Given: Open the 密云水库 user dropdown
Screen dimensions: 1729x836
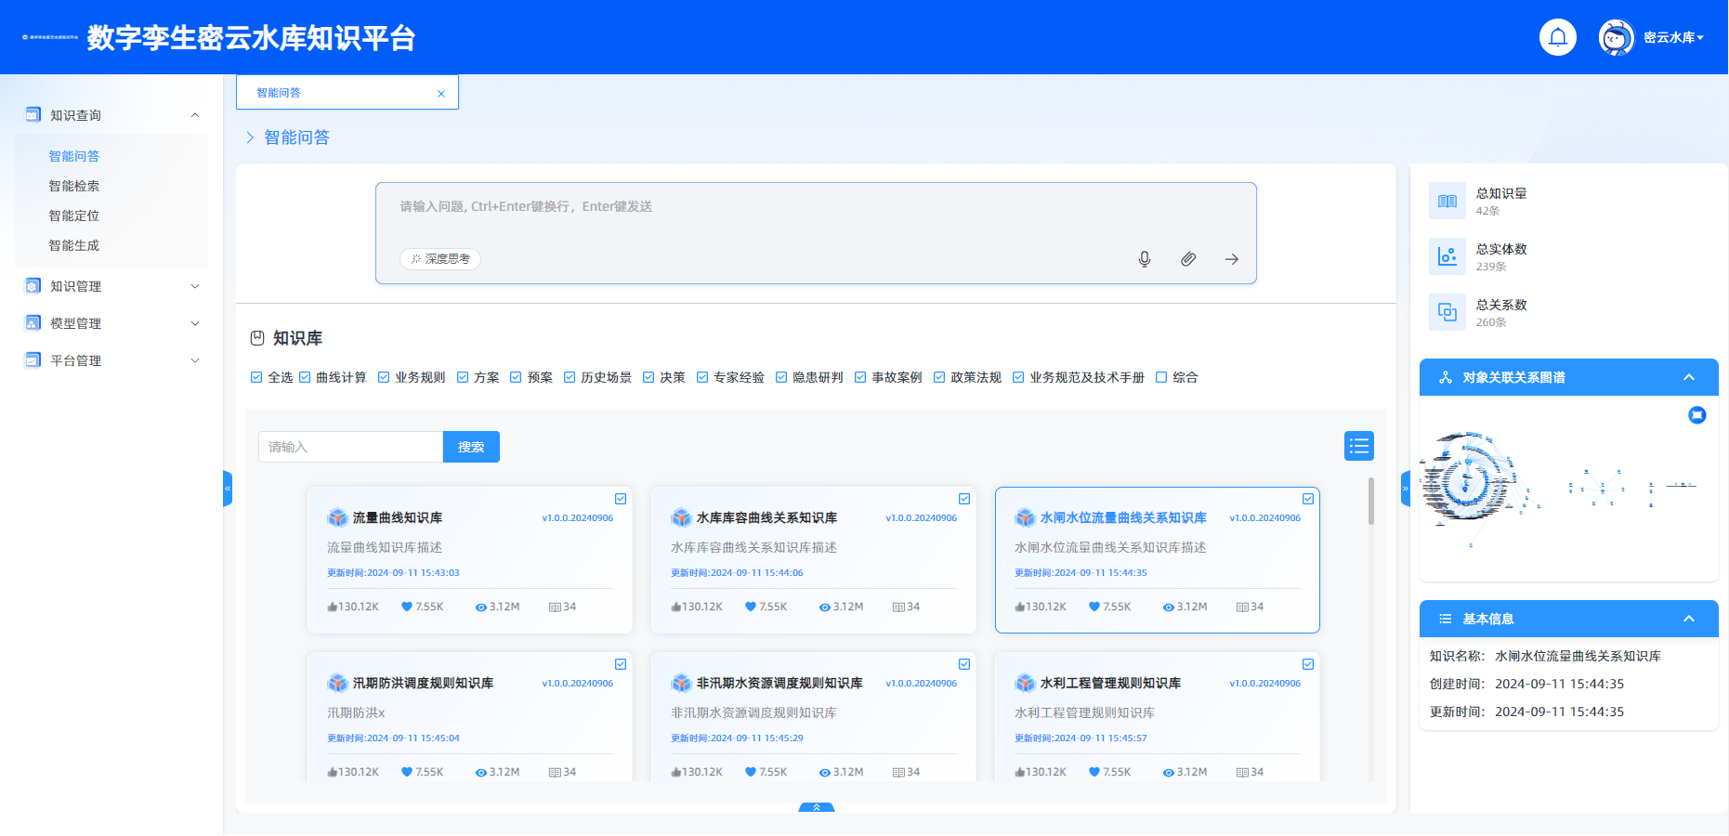Looking at the screenshot, I should coord(1672,37).
